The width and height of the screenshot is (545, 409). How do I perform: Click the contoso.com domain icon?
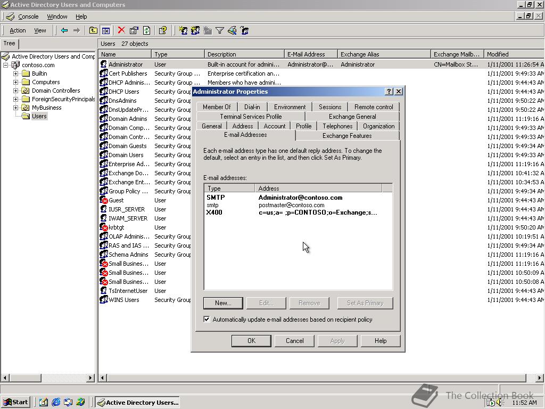tap(15, 65)
